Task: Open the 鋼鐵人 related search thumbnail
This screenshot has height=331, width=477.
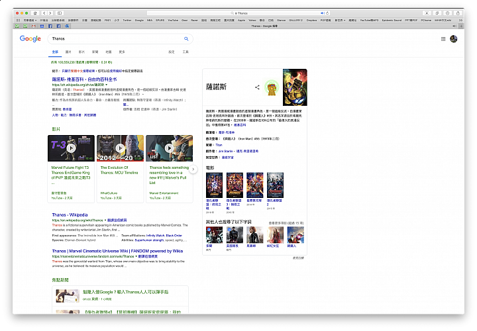Action: (295, 234)
